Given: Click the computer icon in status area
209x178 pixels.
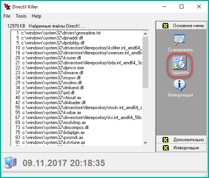Looking at the screenshot, I should [x=10, y=162].
